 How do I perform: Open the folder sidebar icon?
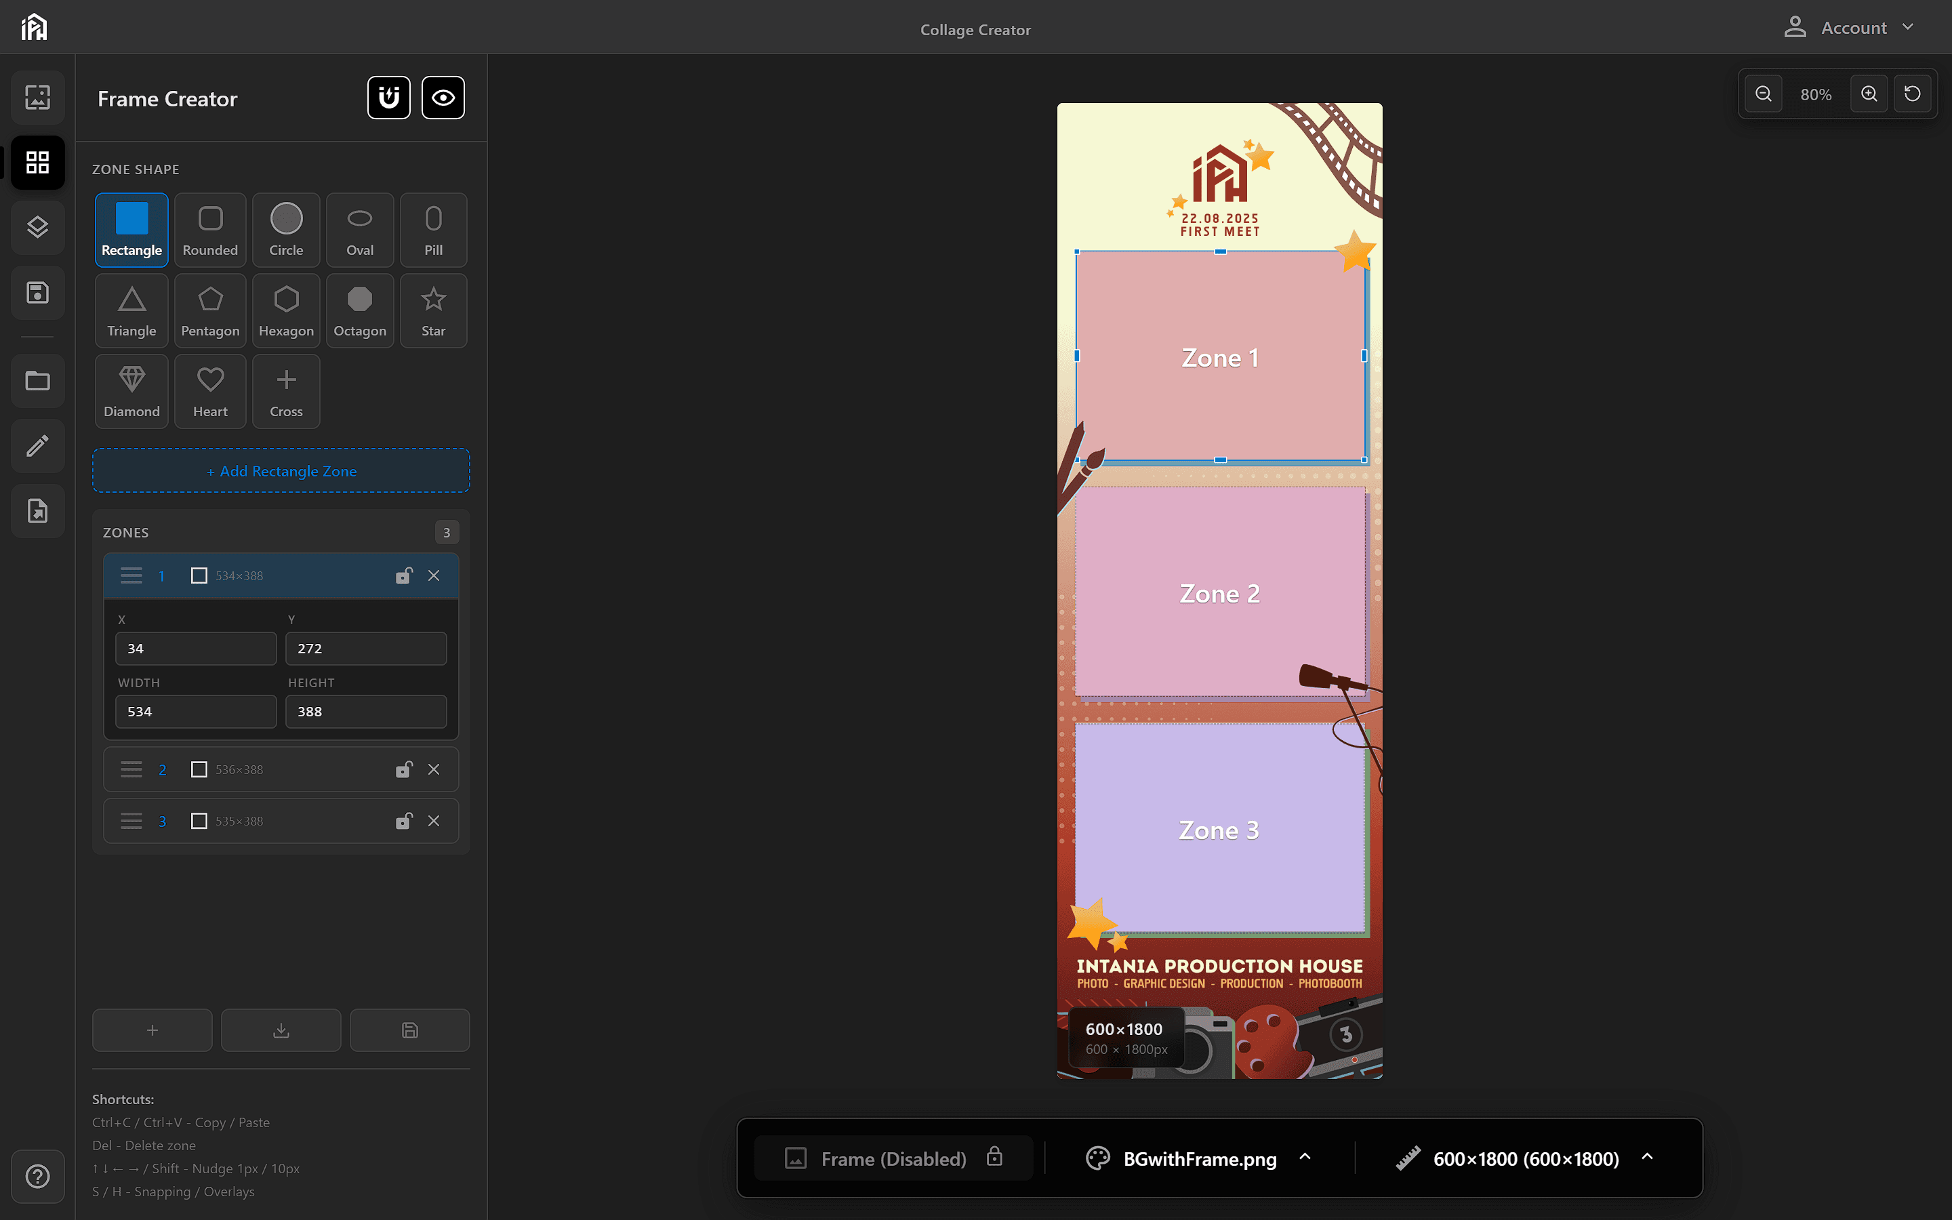pos(38,380)
